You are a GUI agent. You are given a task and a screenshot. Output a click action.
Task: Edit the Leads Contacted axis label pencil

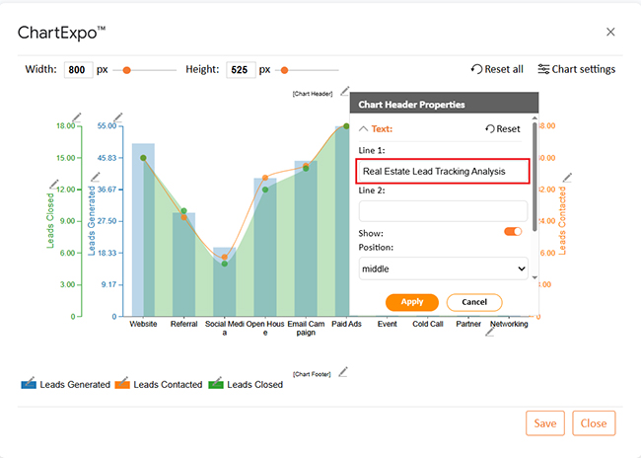[x=567, y=178]
